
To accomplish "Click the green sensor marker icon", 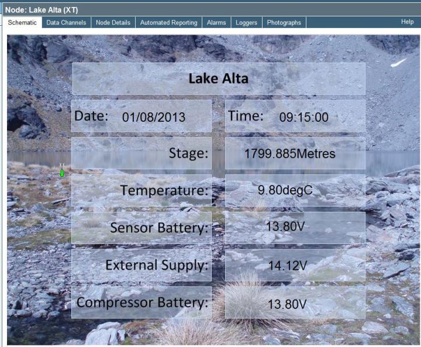I will tap(62, 172).
